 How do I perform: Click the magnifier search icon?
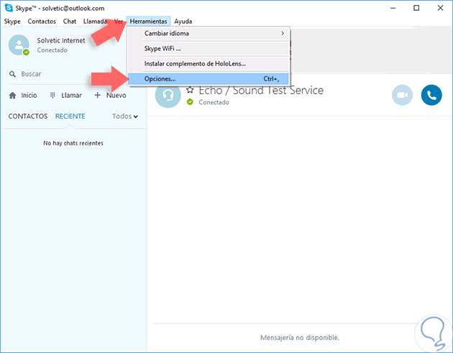12,74
